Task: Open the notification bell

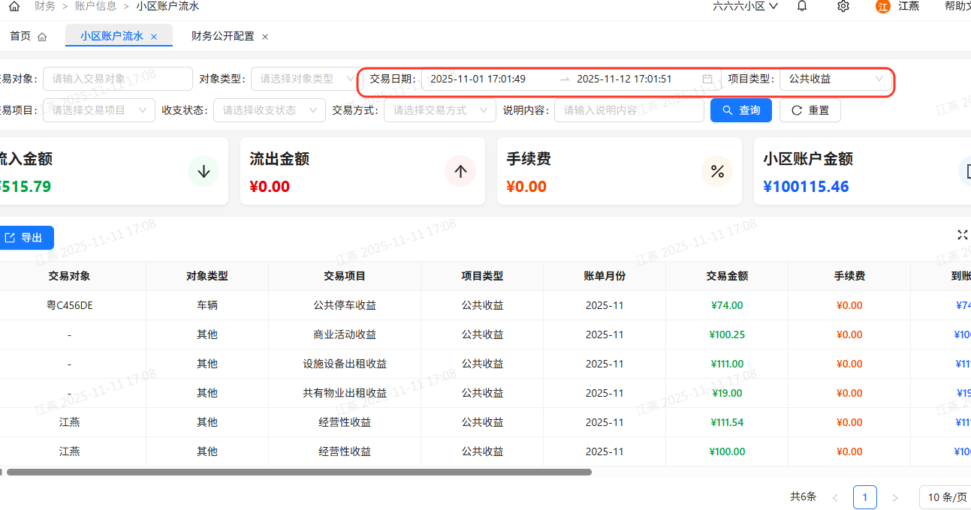Action: (802, 6)
